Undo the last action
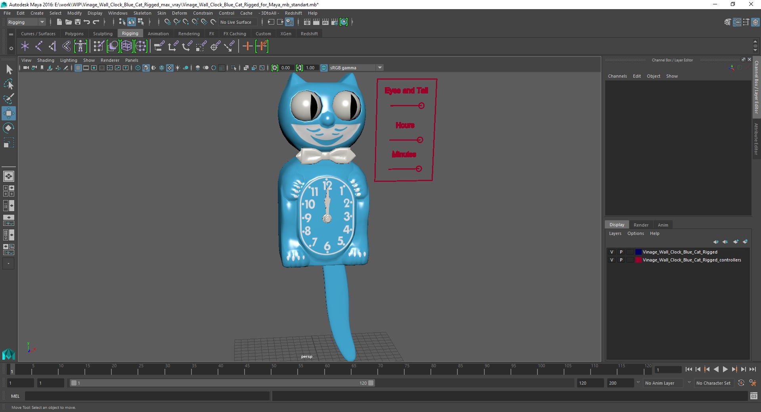The image size is (761, 412). coord(87,22)
